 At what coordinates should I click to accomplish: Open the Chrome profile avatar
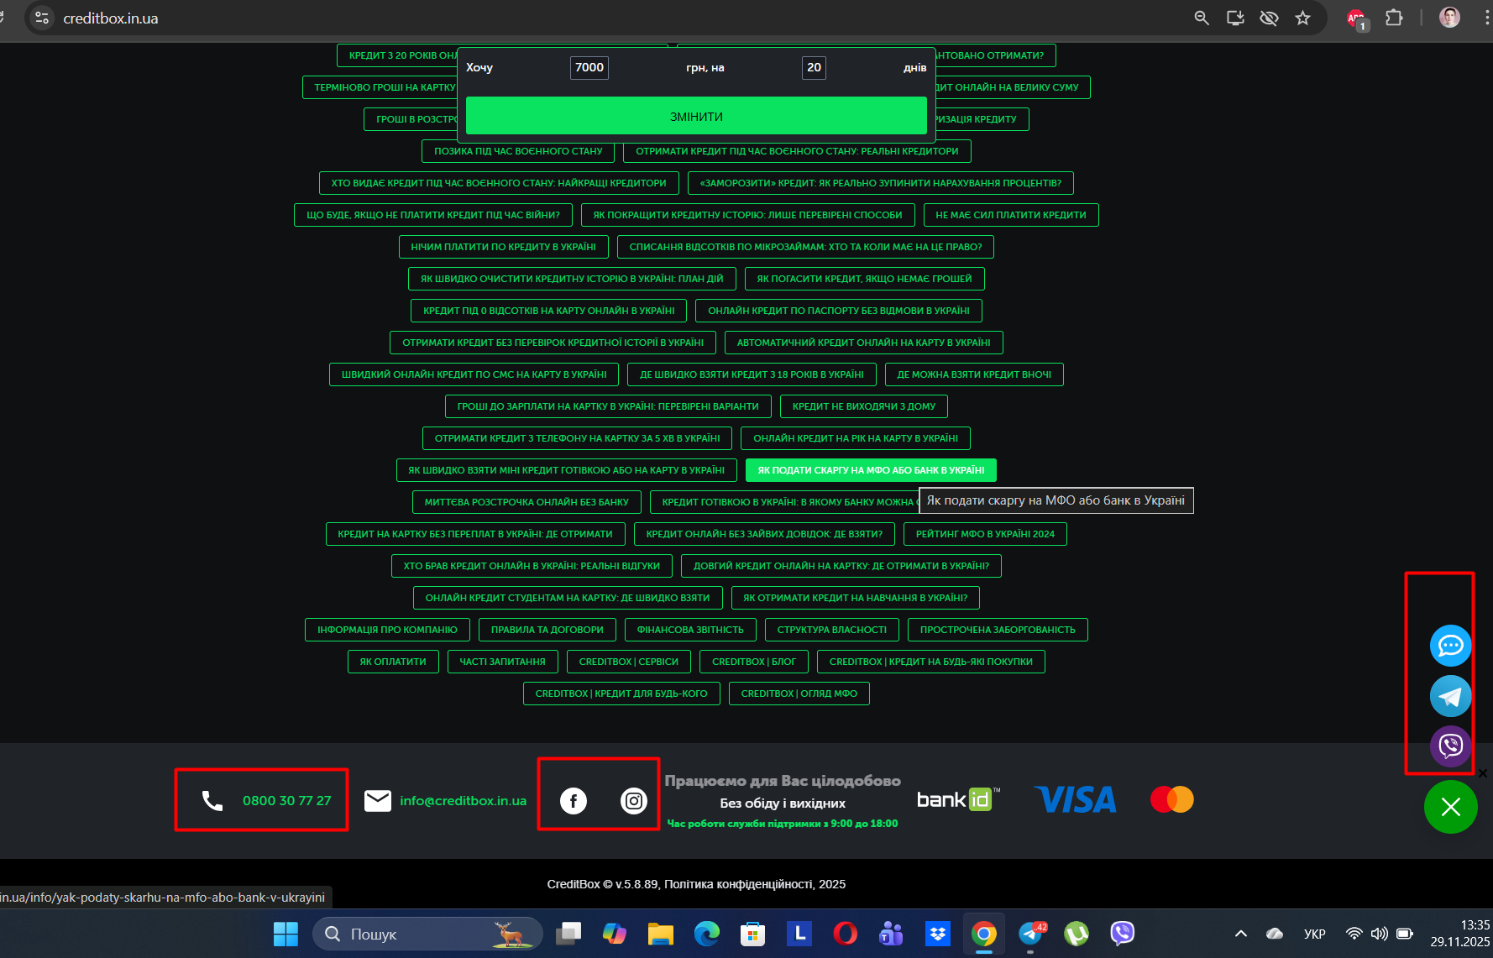(1449, 18)
